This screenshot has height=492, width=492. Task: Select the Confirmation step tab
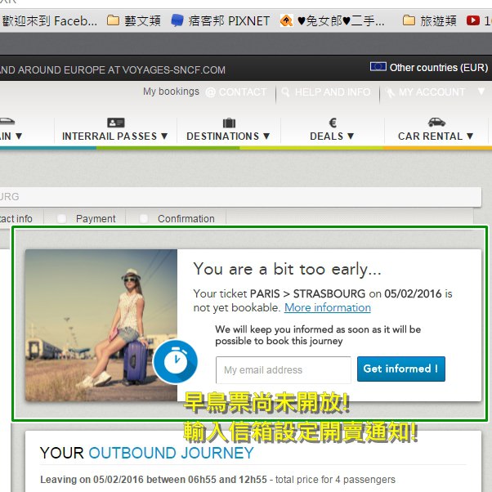[x=186, y=219]
